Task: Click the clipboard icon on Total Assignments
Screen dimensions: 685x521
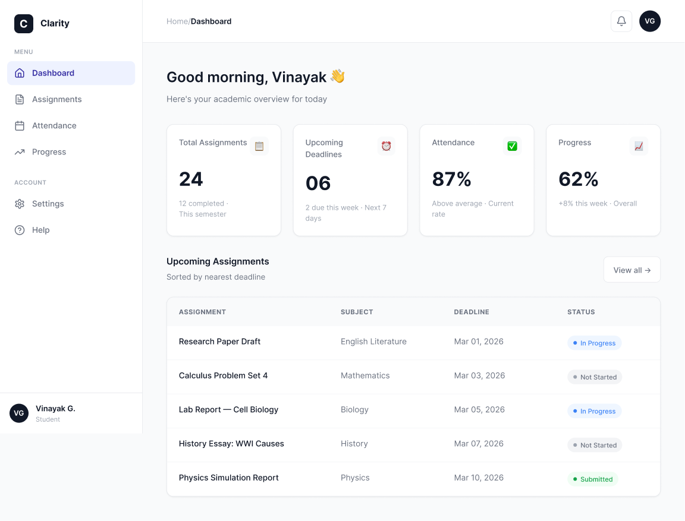Action: click(259, 146)
